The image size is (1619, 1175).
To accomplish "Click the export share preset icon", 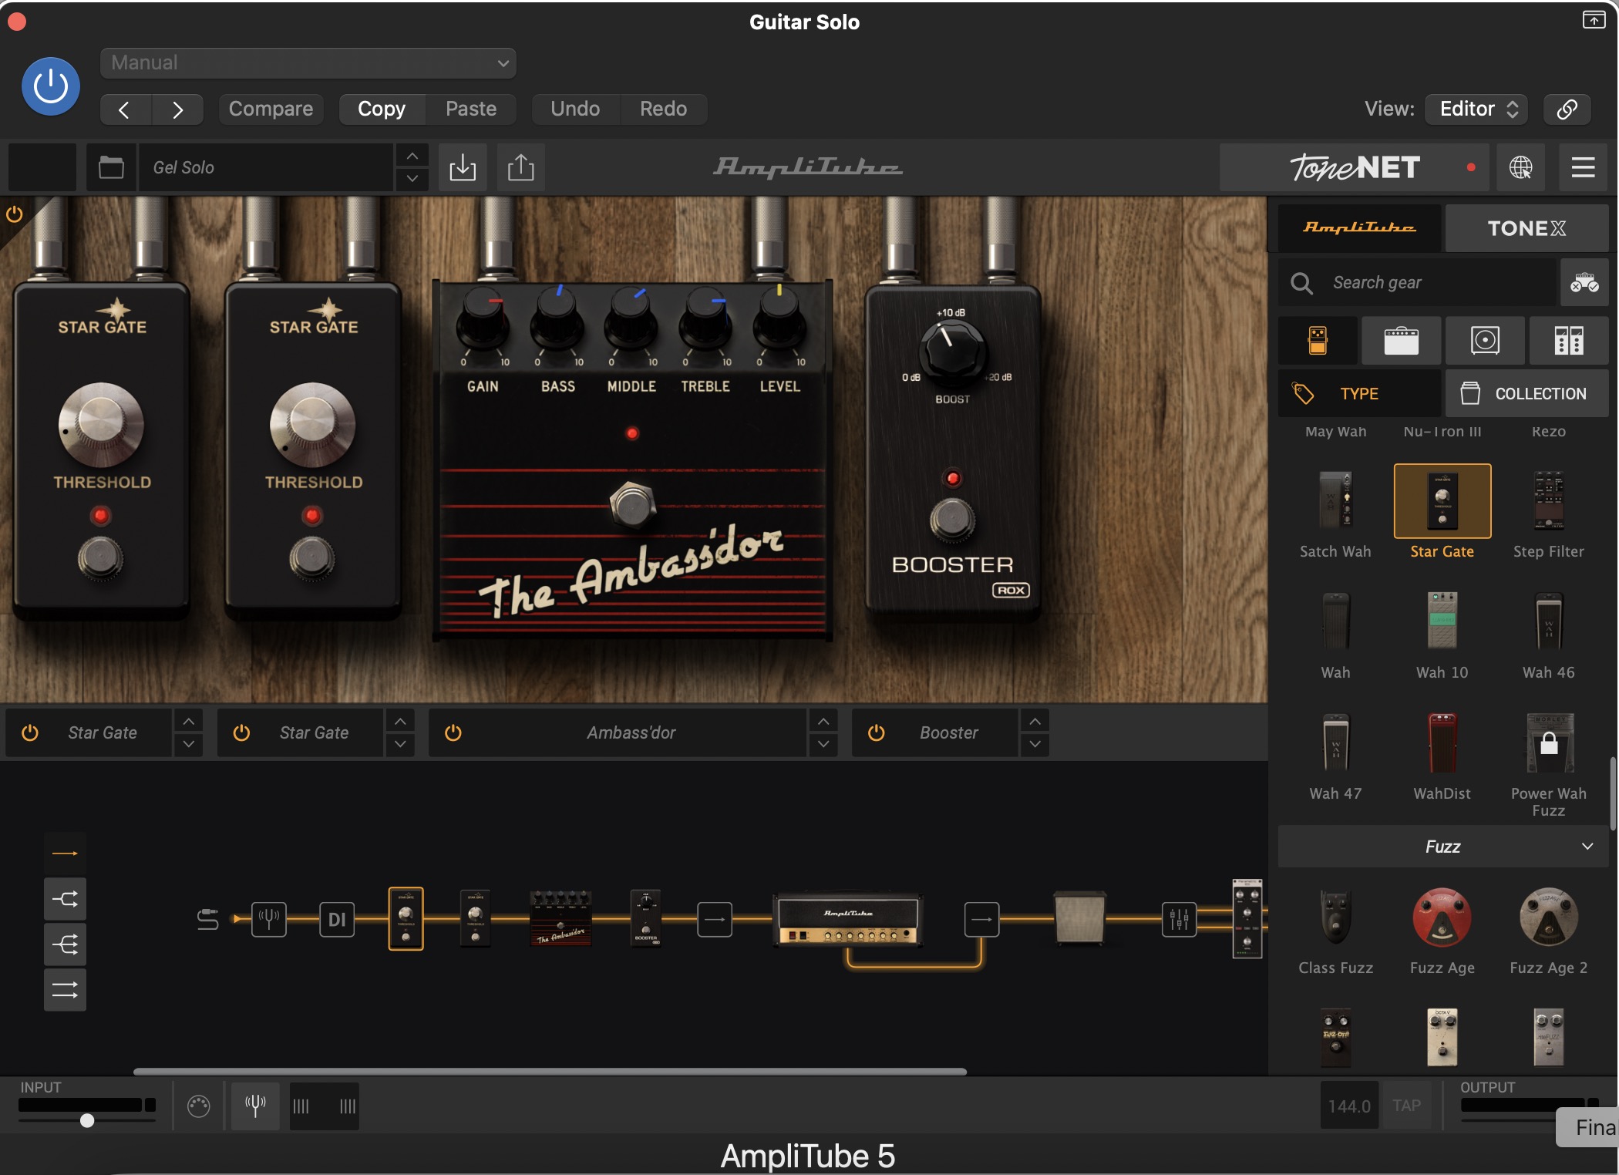I will [520, 167].
